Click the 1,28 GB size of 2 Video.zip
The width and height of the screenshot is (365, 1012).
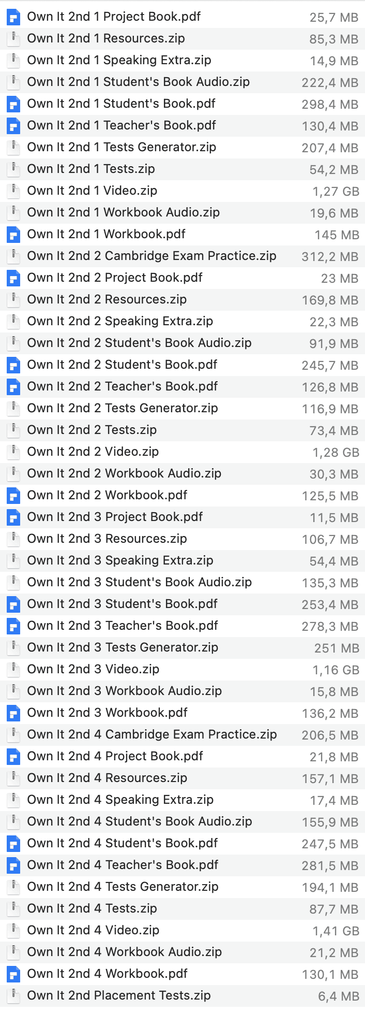coord(336,453)
